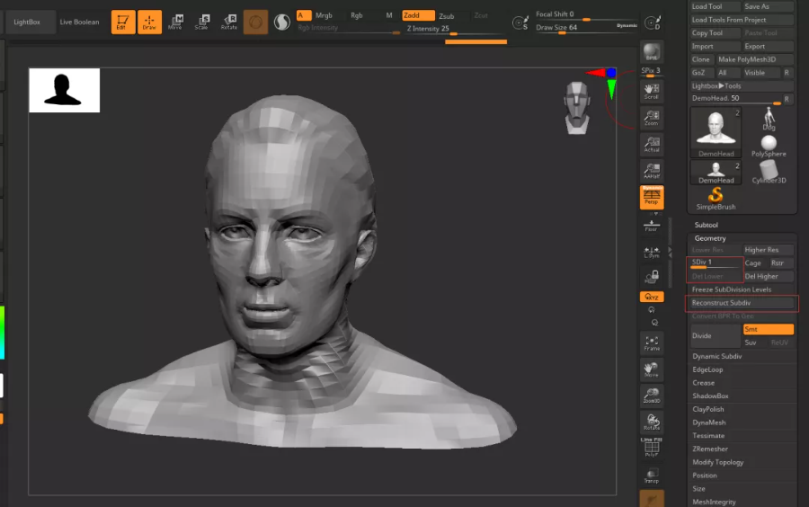The image size is (809, 507).
Task: Click the Zoom3D icon
Action: [652, 396]
